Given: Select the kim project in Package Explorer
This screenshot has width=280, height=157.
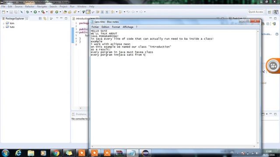Looking at the screenshot, I should point(10,23).
